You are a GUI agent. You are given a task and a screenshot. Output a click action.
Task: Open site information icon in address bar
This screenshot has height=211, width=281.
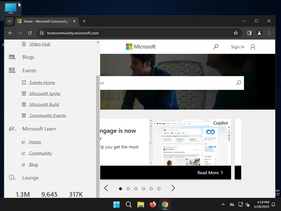pos(42,33)
